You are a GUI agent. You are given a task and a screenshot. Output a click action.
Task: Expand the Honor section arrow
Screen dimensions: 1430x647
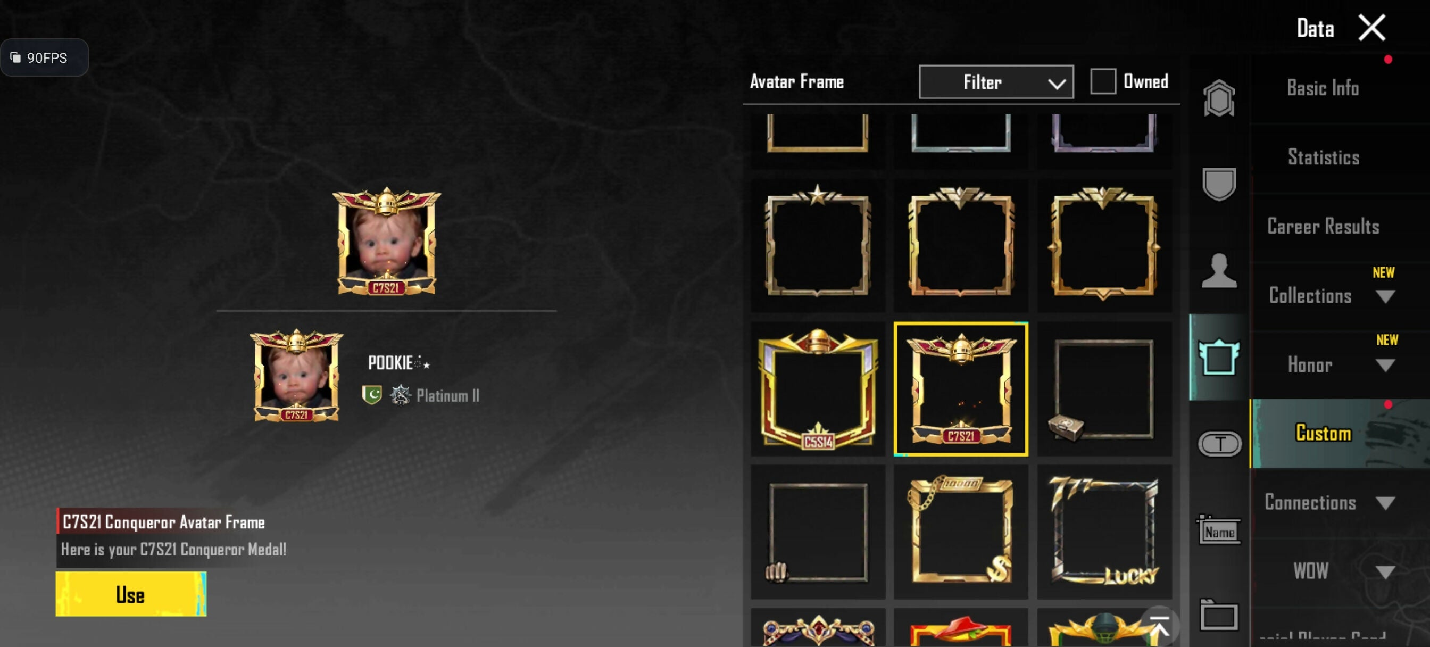coord(1385,366)
